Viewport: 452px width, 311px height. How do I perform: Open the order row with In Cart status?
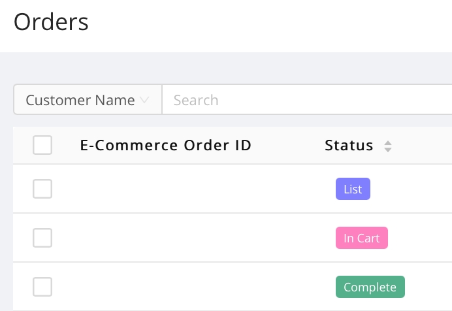point(196,238)
